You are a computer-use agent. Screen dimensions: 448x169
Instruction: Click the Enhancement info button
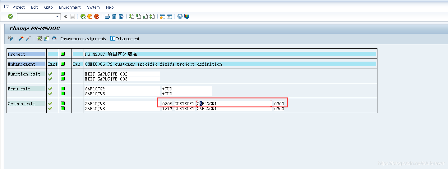pyautogui.click(x=125, y=39)
